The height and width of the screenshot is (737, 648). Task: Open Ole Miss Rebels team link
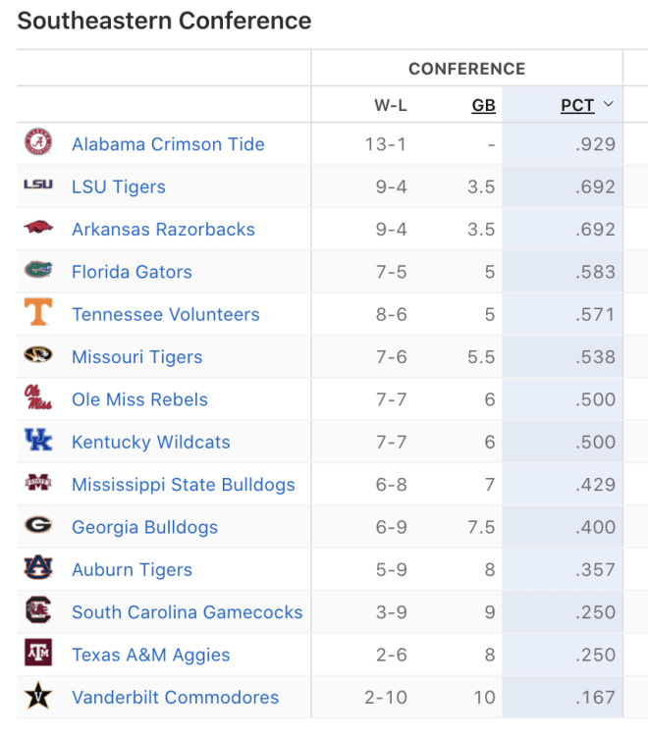tap(139, 399)
